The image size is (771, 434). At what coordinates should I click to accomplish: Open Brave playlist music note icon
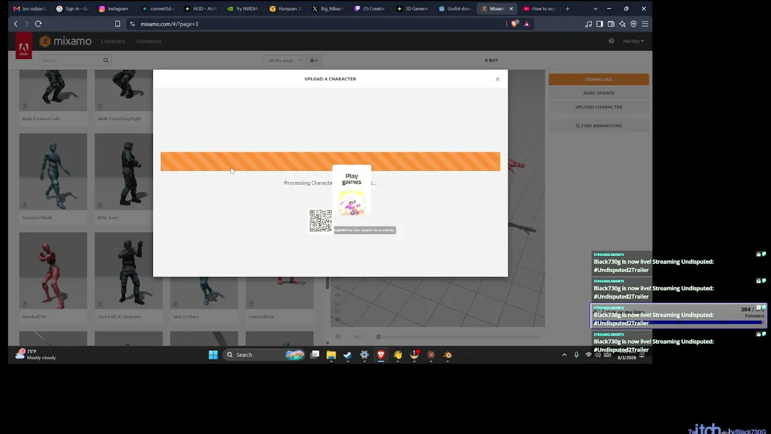click(588, 24)
